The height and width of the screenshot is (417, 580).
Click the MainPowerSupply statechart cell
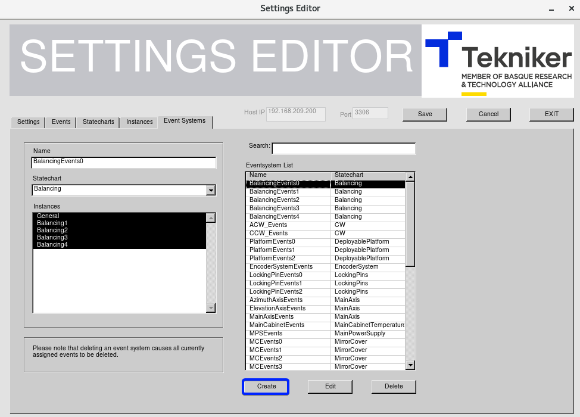(x=368, y=334)
